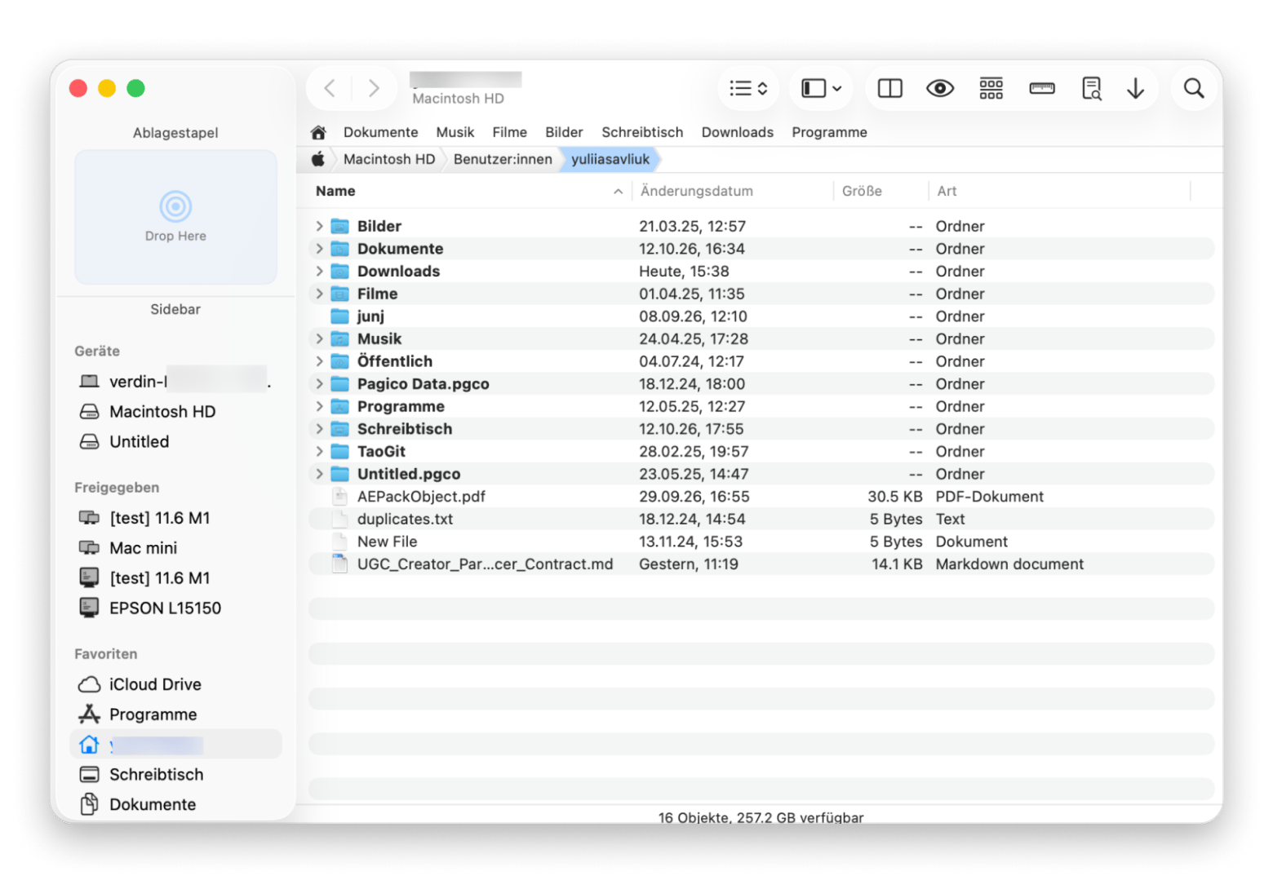Expand the TaoGit folder
The width and height of the screenshot is (1273, 889).
(319, 452)
